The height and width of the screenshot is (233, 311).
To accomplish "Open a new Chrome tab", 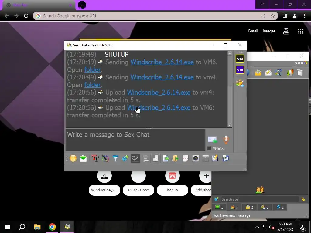I will [82, 5].
